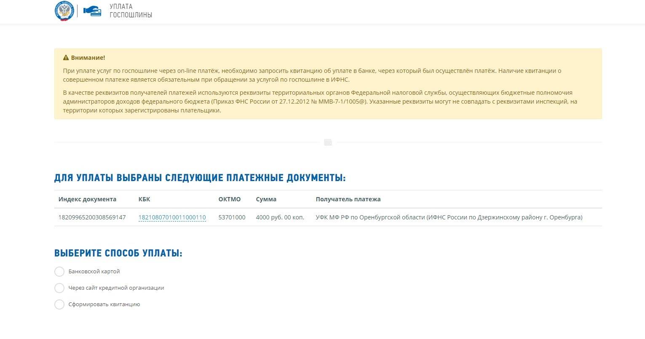
Task: Click the warning triangle icon beside Внимание
Action: [66, 58]
